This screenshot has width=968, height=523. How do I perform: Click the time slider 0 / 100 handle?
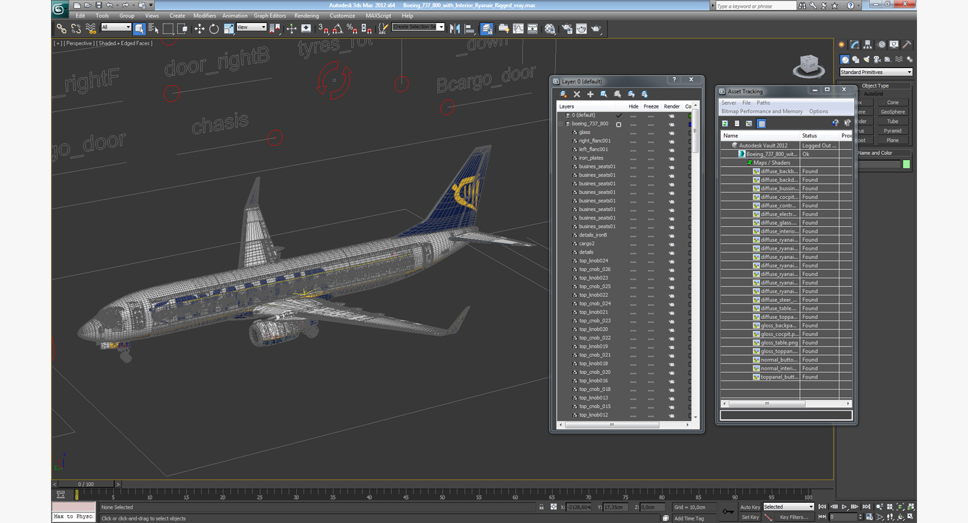point(86,484)
